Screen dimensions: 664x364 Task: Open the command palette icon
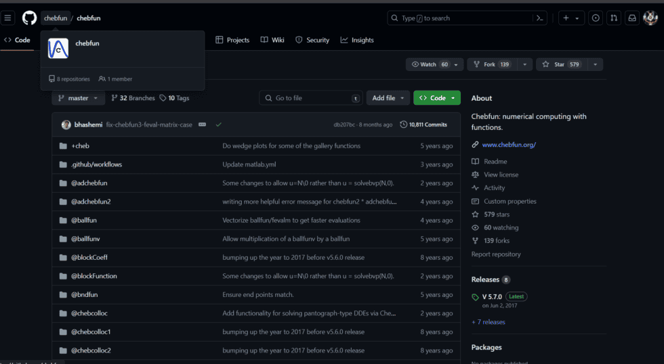[540, 18]
